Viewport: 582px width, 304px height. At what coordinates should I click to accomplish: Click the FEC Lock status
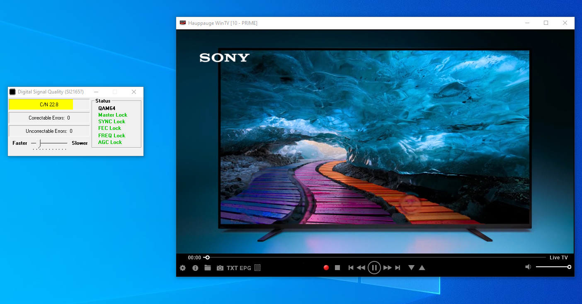click(109, 128)
